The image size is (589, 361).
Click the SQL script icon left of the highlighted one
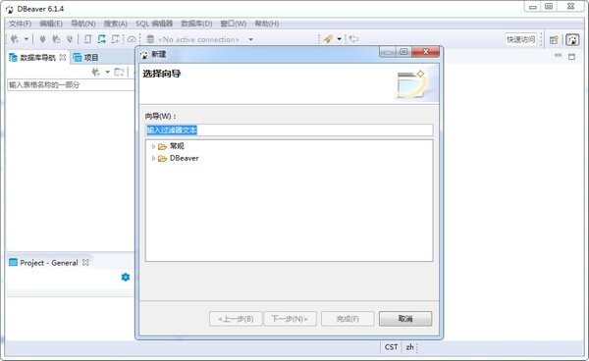(87, 39)
